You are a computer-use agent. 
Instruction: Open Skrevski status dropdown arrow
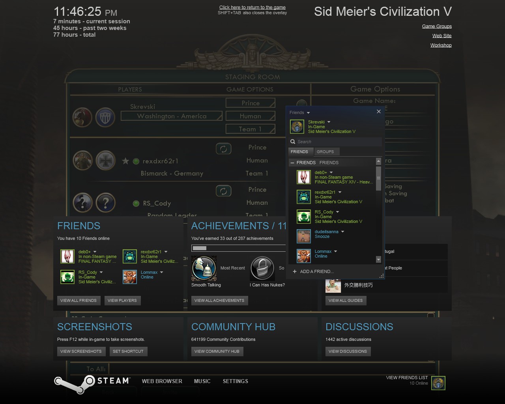[x=329, y=122]
